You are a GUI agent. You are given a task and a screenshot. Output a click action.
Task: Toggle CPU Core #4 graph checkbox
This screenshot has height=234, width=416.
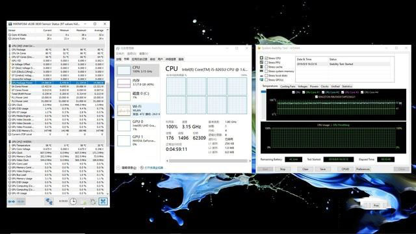(362, 92)
